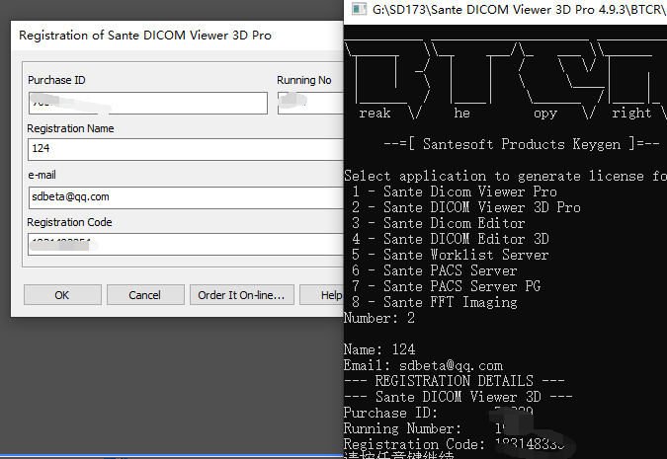The image size is (667, 459).
Task: Click '6 - Sante PACS Server' line
Action: point(435,270)
